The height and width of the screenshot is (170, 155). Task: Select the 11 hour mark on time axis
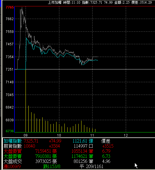[x=92, y=135]
